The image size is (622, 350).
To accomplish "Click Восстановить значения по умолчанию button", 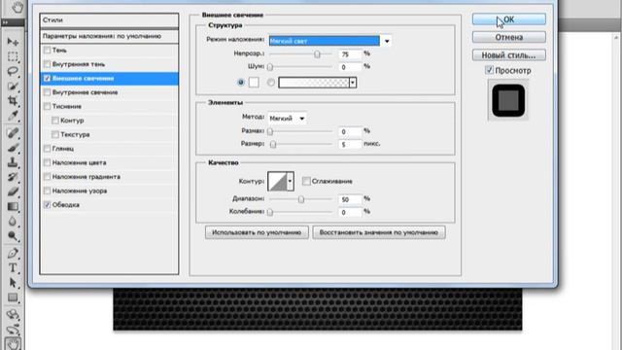I will tap(379, 232).
